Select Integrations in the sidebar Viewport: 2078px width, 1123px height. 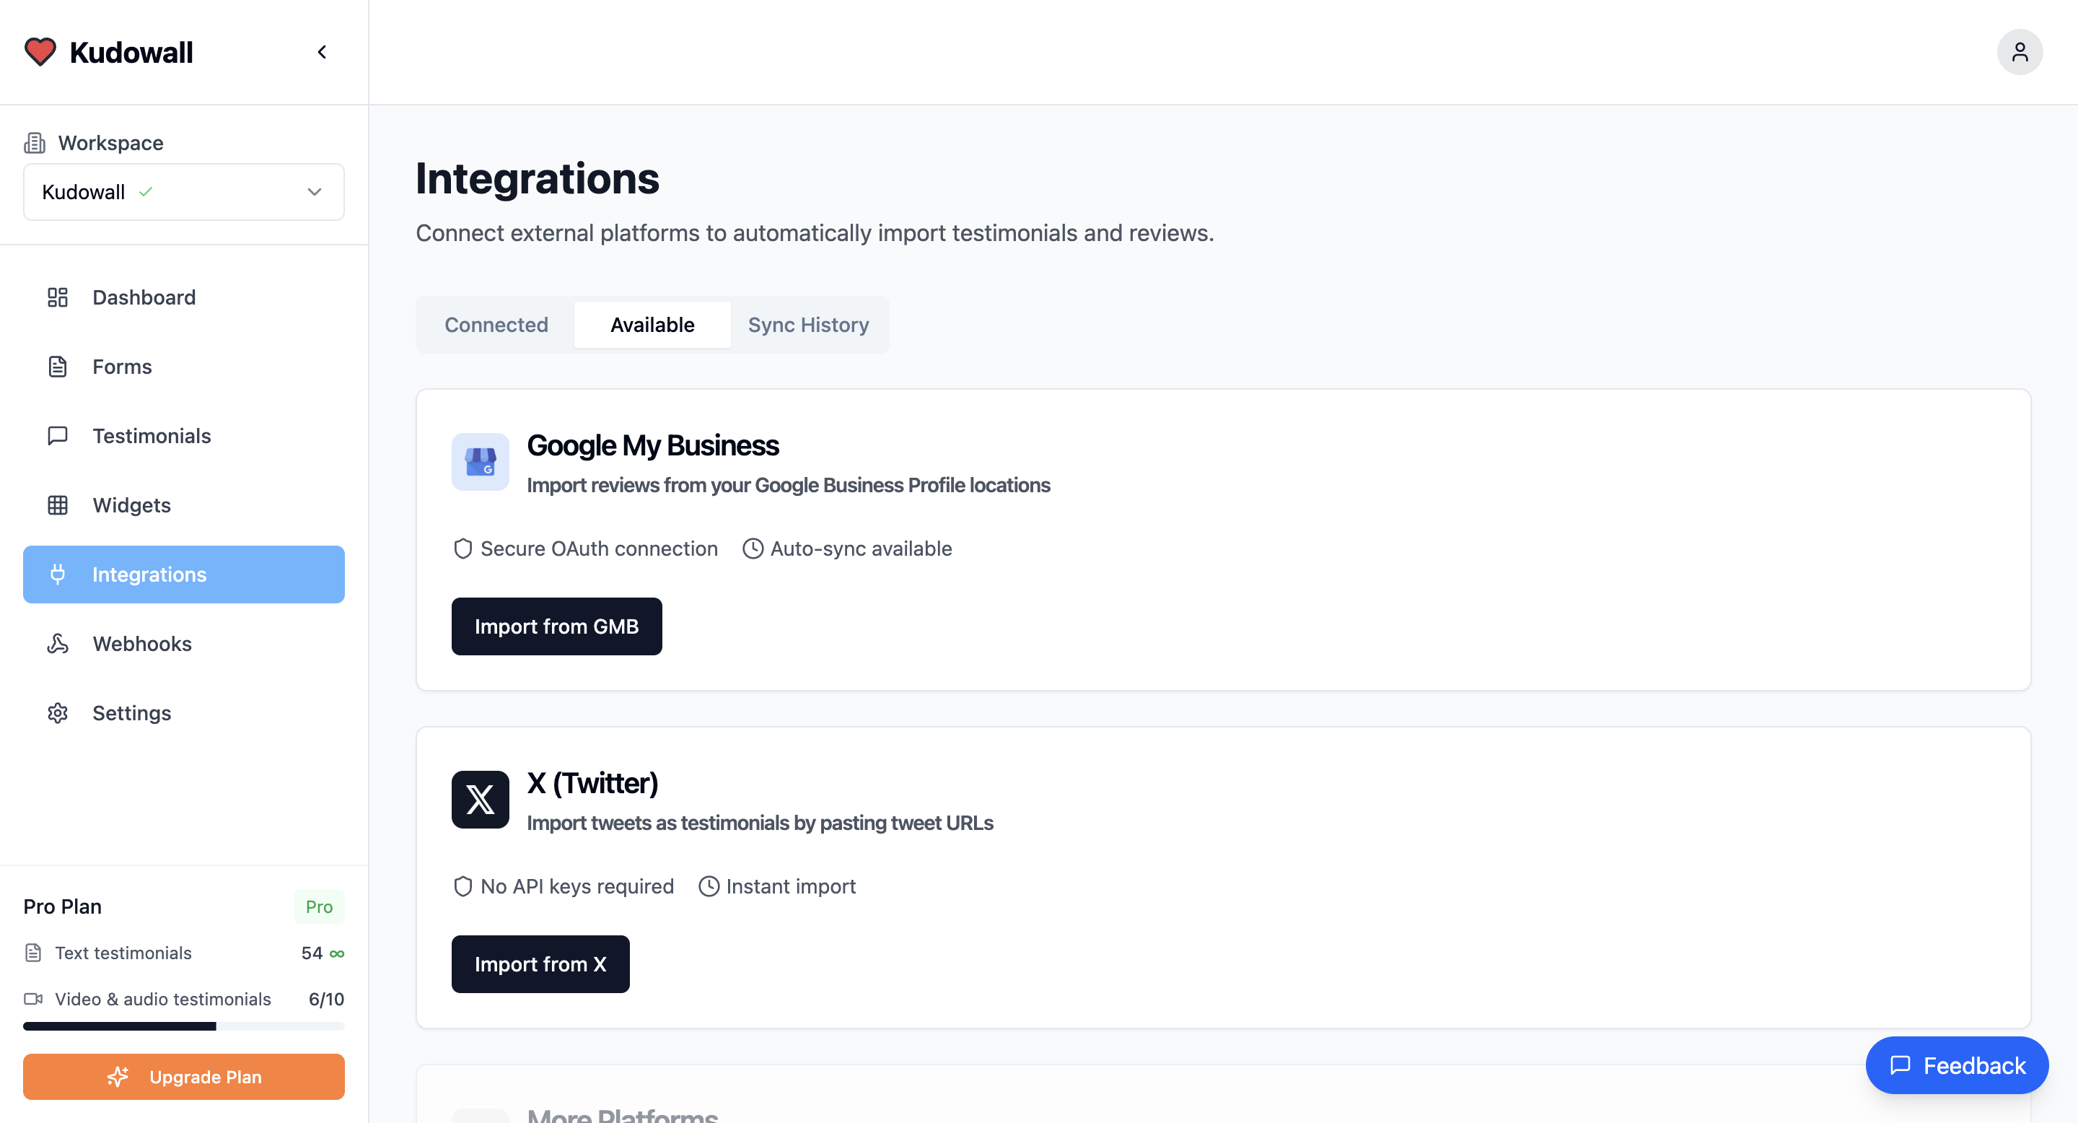(x=184, y=575)
